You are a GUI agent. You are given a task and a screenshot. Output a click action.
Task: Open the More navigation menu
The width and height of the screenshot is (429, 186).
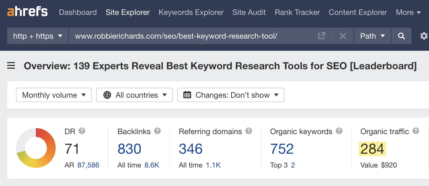(408, 12)
